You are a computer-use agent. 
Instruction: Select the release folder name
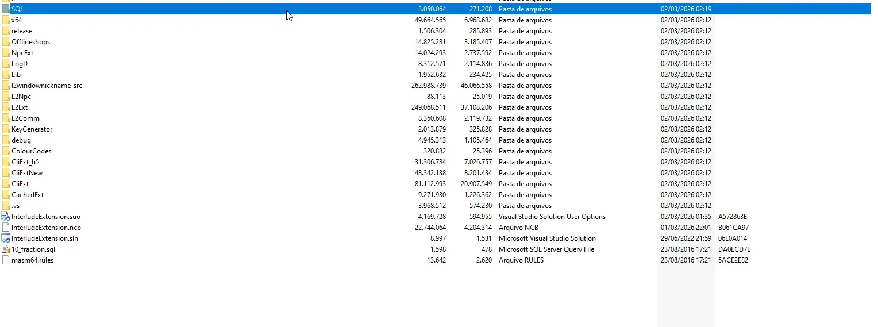pos(22,31)
